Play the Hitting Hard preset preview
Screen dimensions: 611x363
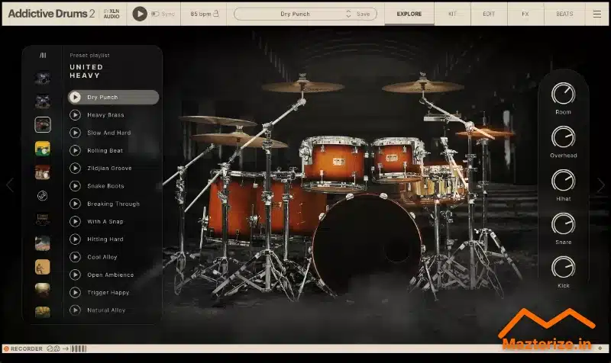(75, 239)
